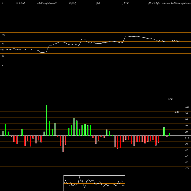The image size is (191, 191).
Task: Select the MR label above the histogram
Action: [x=170, y=99]
